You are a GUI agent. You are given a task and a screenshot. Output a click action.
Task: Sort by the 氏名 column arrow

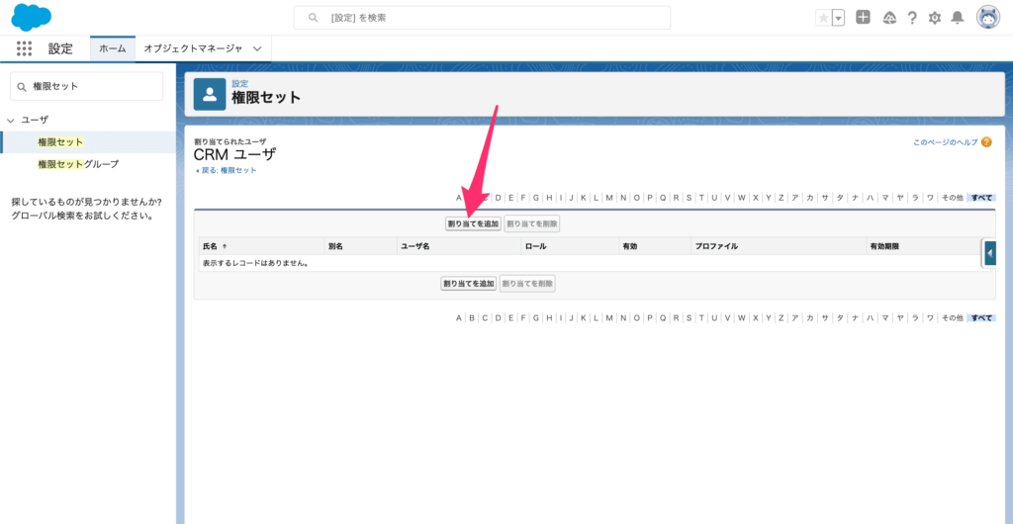pyautogui.click(x=225, y=246)
